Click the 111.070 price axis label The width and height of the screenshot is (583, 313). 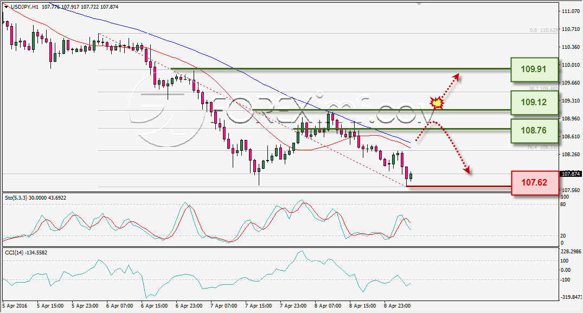571,11
